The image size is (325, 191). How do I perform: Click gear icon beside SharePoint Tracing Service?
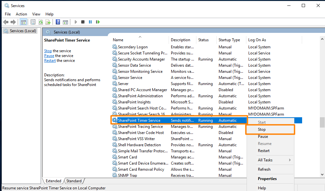click(115, 126)
